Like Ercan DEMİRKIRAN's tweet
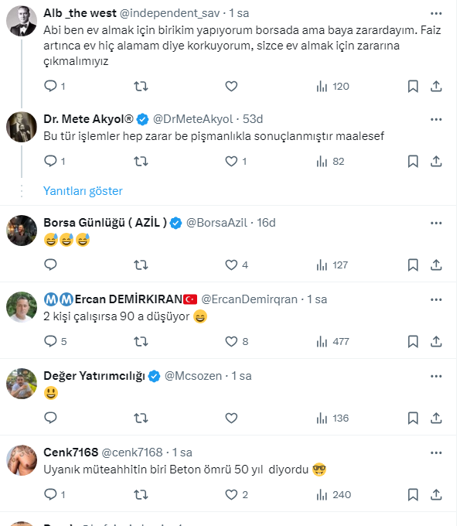 pyautogui.click(x=231, y=341)
